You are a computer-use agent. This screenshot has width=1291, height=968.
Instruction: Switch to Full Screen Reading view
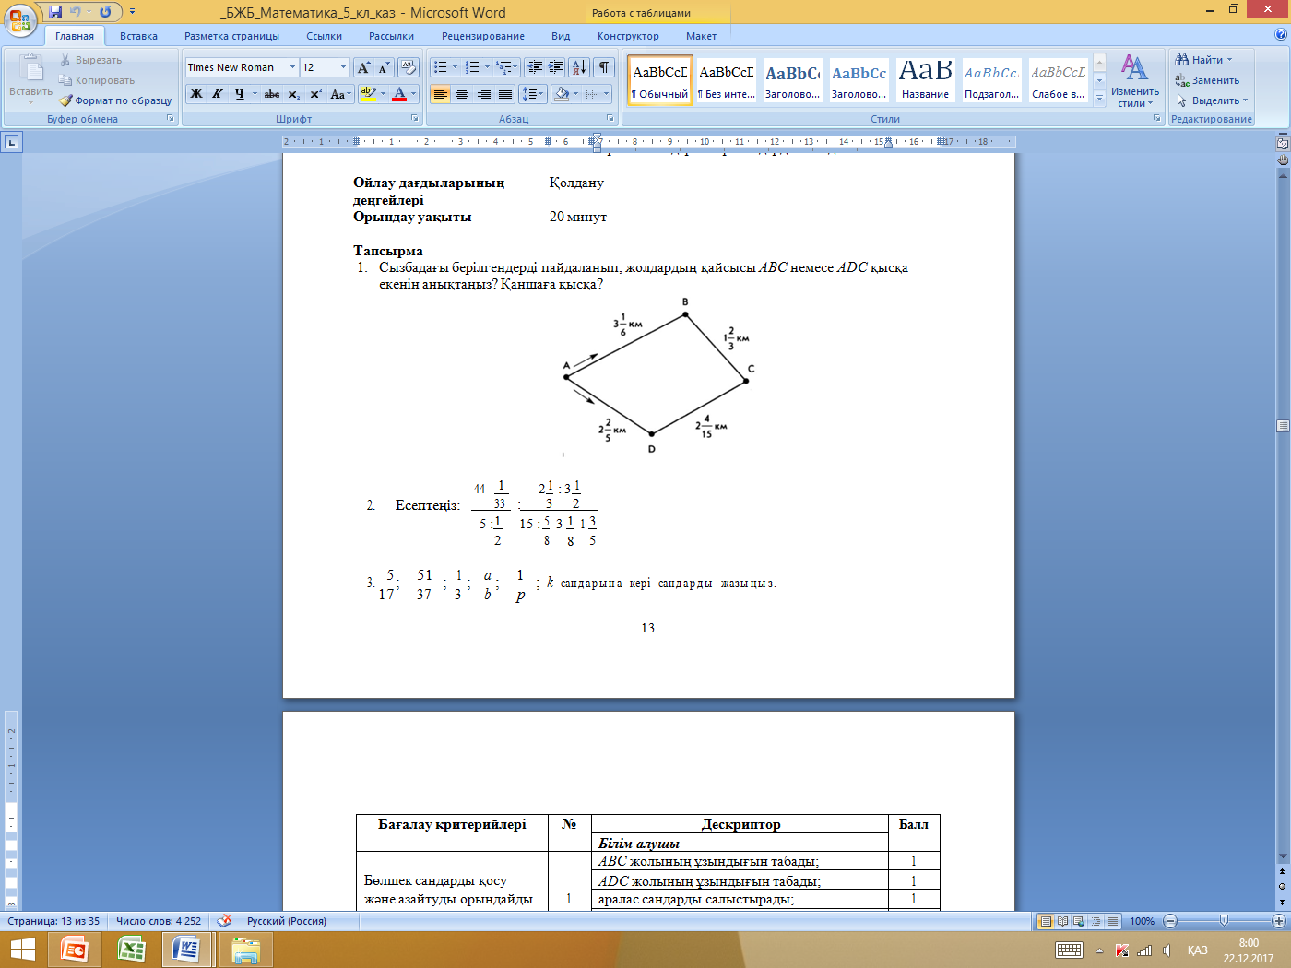coord(1062,921)
